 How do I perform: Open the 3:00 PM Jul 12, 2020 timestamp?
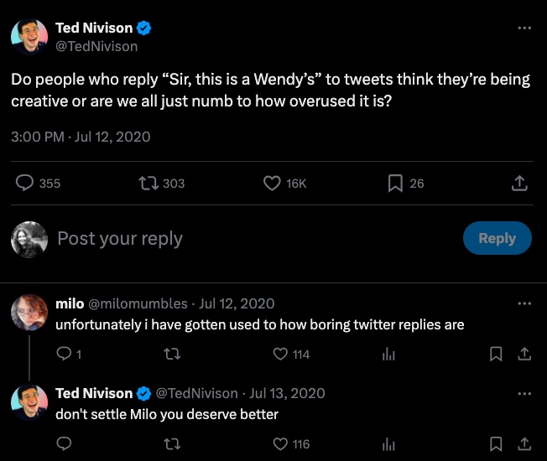pos(81,136)
